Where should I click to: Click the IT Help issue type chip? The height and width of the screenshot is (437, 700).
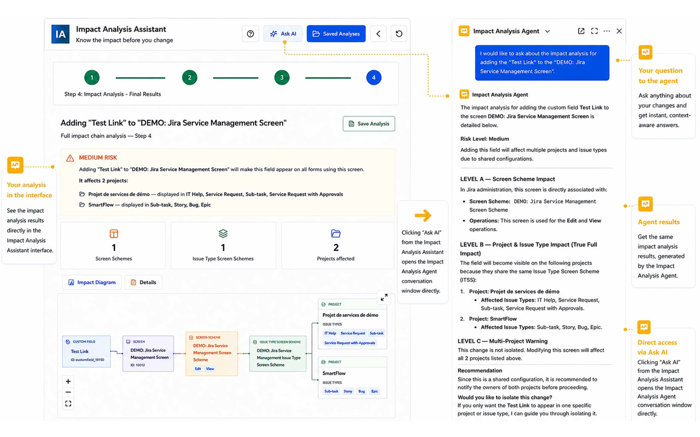[x=330, y=333]
